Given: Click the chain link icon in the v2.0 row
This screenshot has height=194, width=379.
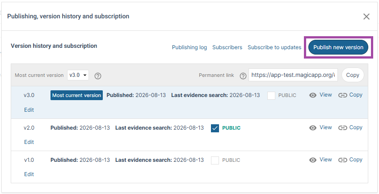Looking at the screenshot, I should click(342, 128).
